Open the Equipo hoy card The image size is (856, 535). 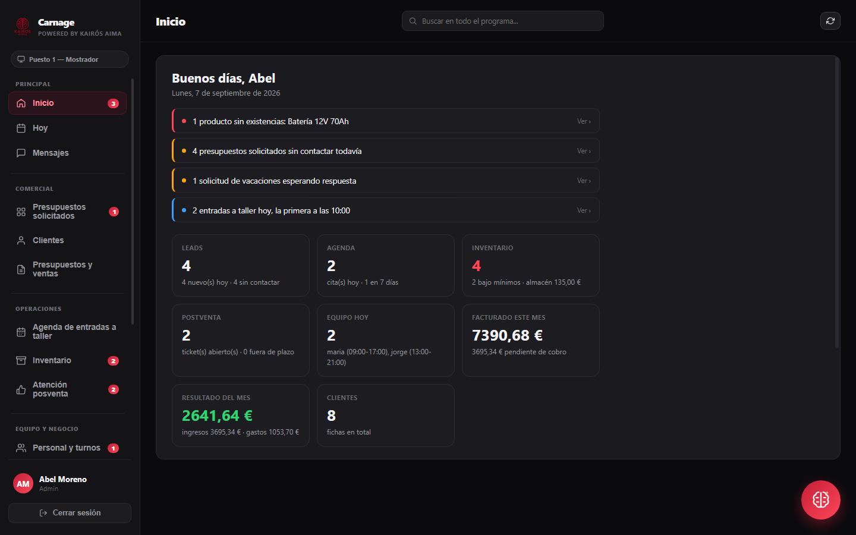[x=386, y=341]
